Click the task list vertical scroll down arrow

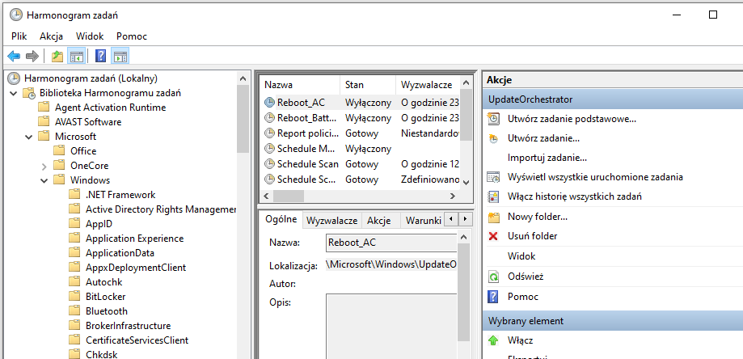coord(466,183)
